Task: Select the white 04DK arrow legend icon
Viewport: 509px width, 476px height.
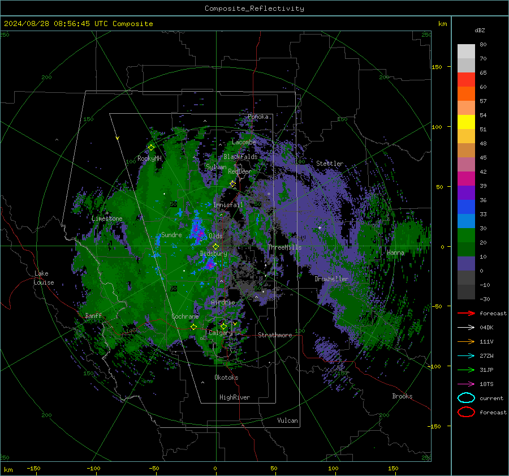Action: 466,328
